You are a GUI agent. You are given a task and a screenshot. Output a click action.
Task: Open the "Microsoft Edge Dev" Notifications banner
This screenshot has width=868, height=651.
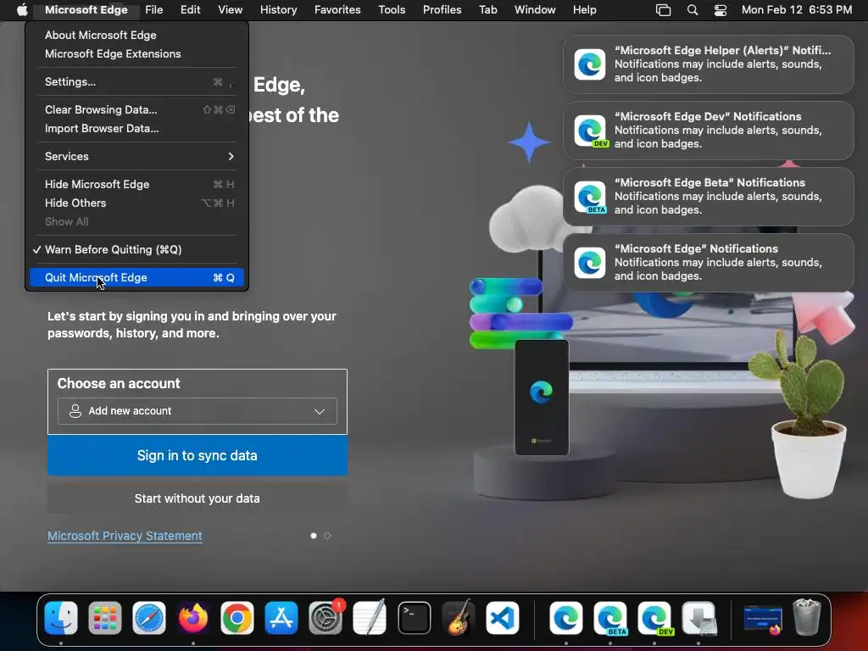pos(708,131)
